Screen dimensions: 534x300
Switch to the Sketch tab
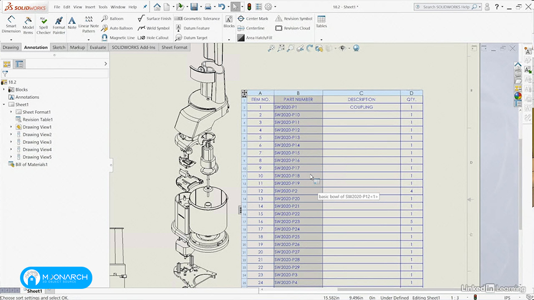(58, 47)
